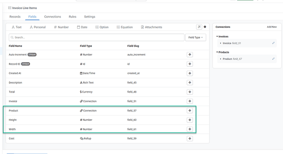Click the field_61 slug value
Image resolution: width=283 pixels, height=154 pixels.
click(132, 129)
